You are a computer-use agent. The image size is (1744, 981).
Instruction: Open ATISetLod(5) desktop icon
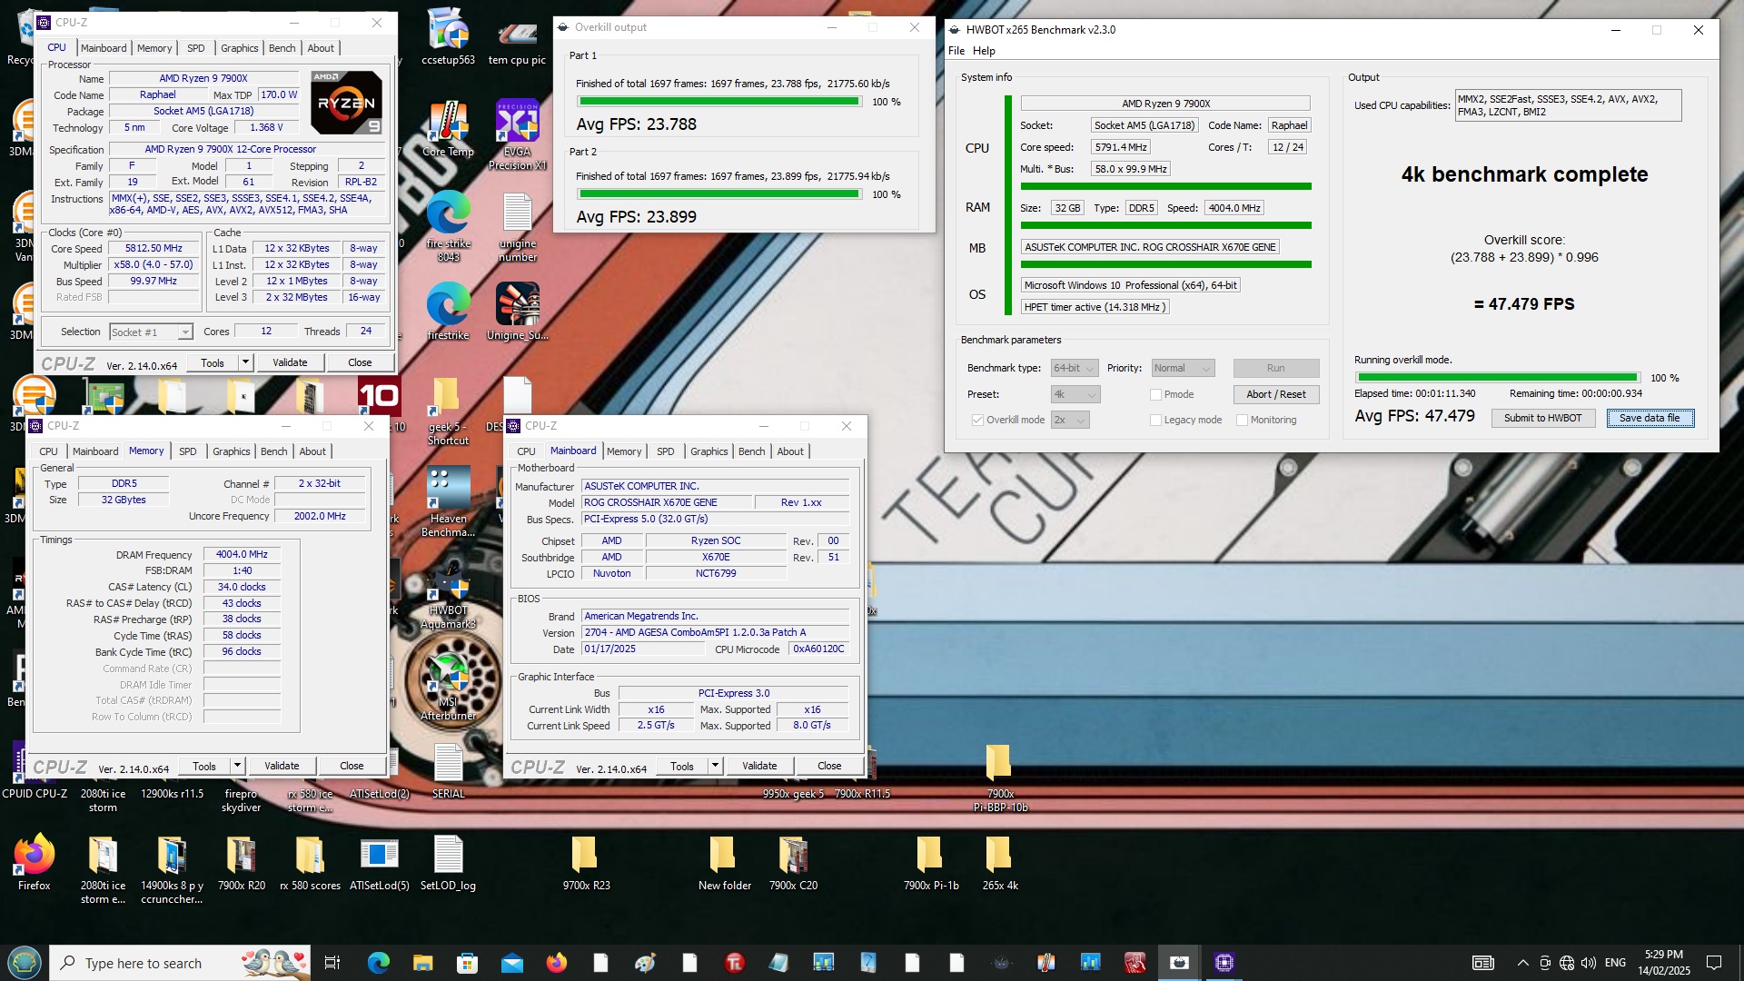pos(379,862)
